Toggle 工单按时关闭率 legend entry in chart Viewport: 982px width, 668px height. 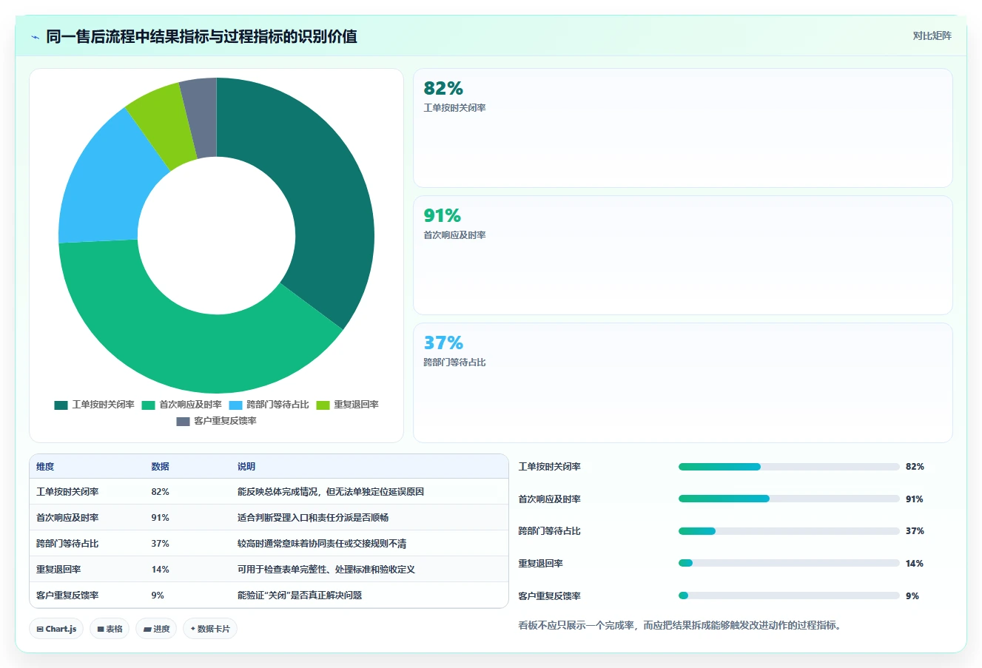point(95,405)
